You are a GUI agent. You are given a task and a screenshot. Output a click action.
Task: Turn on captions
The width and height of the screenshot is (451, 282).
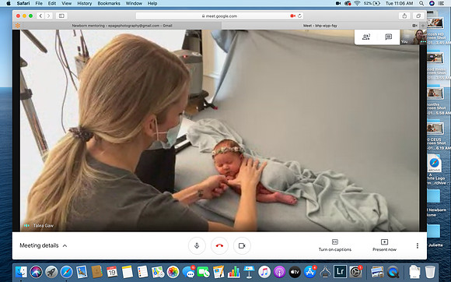point(335,245)
